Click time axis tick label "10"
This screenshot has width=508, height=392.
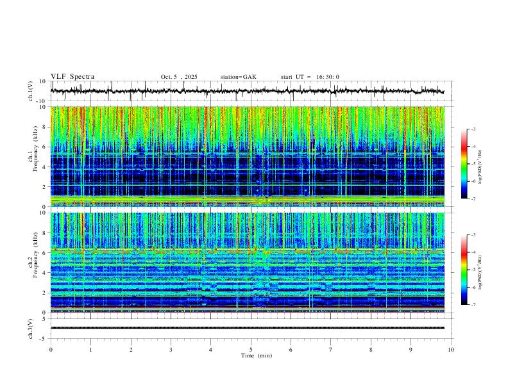[x=451, y=350]
